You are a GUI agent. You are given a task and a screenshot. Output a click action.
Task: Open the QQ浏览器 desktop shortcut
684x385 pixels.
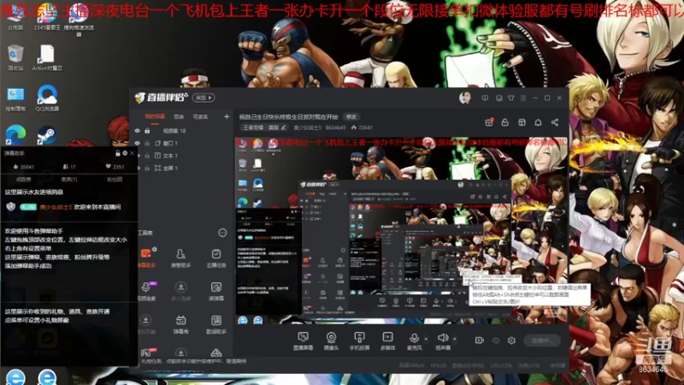[x=47, y=98]
